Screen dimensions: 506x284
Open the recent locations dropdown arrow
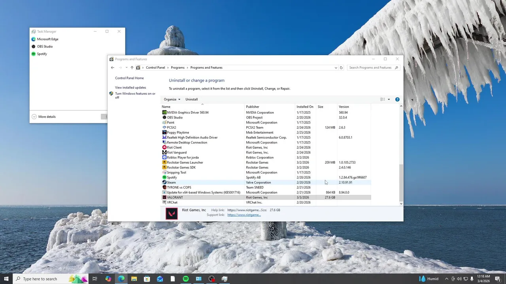pyautogui.click(x=126, y=67)
